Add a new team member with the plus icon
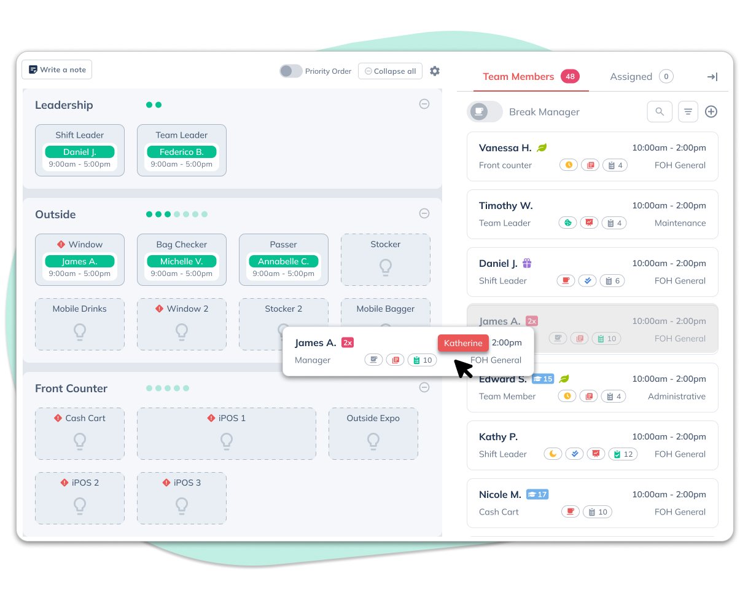The image size is (740, 592). (711, 111)
